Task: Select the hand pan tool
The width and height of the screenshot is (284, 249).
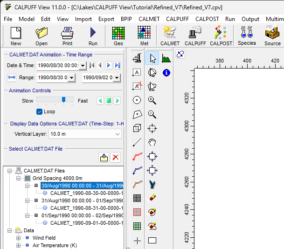Action: [x=152, y=142]
